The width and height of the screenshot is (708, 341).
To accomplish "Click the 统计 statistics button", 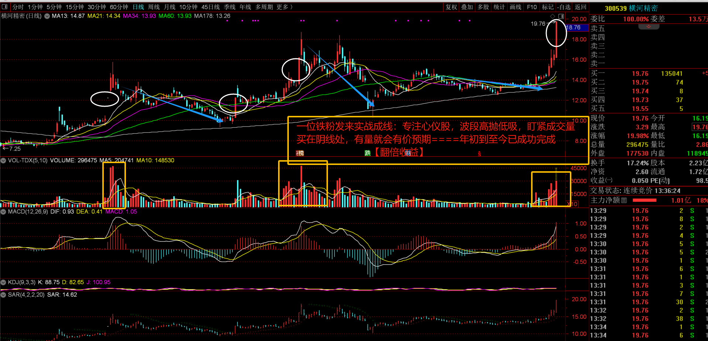I will tap(499, 7).
